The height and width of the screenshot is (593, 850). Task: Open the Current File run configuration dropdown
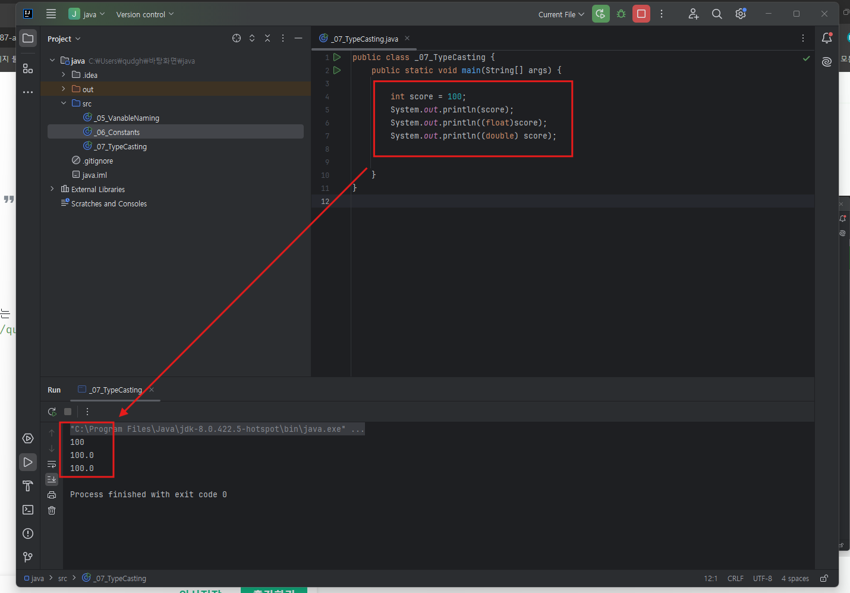click(561, 14)
